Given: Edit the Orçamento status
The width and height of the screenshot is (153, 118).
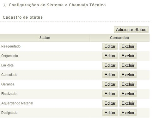Looking at the screenshot, I should (x=110, y=56).
